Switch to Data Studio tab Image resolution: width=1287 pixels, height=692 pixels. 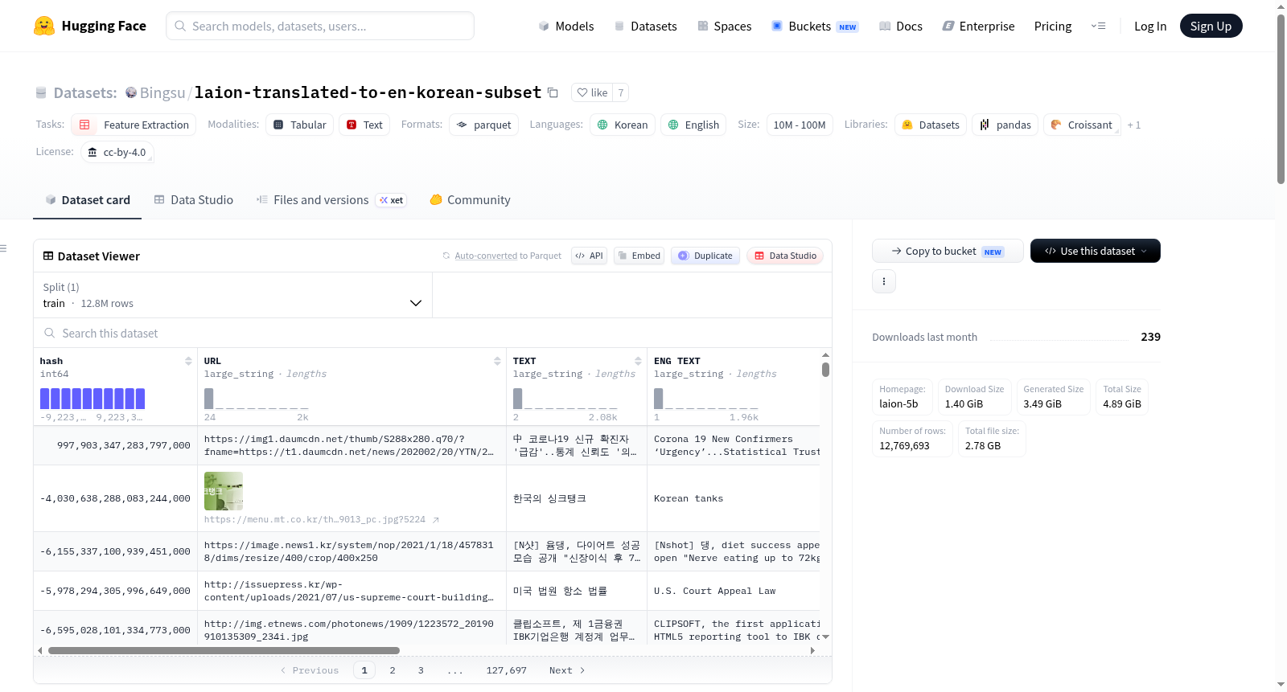[193, 199]
